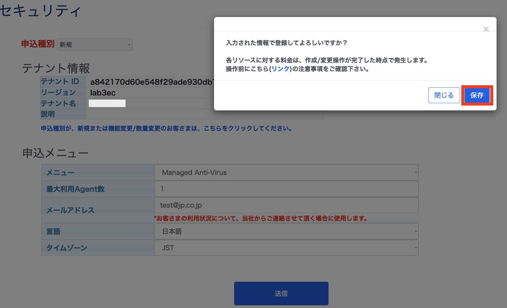Click the 閉じる button to dismiss dialog
Viewport: 507px width, 308px height.
pos(444,95)
